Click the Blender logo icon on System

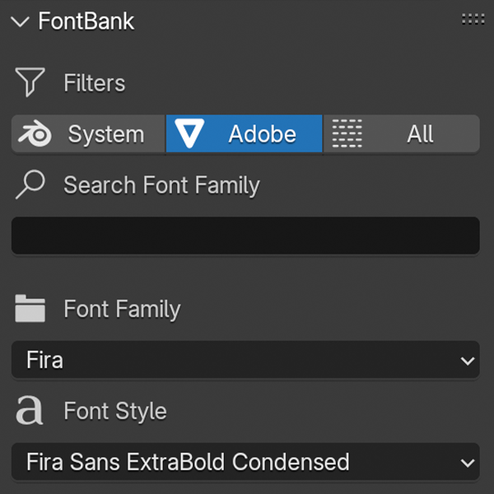[x=35, y=133]
